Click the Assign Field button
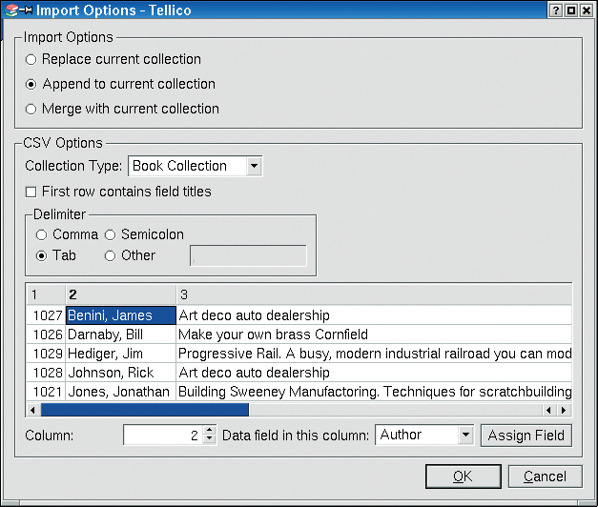Image resolution: width=598 pixels, height=507 pixels. tap(526, 436)
